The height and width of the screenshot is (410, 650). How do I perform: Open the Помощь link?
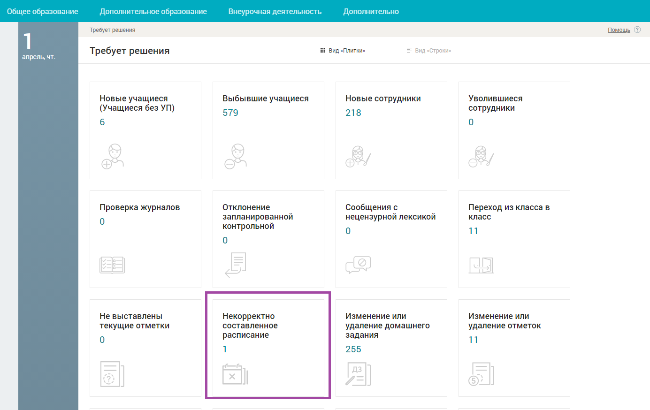pyautogui.click(x=619, y=30)
